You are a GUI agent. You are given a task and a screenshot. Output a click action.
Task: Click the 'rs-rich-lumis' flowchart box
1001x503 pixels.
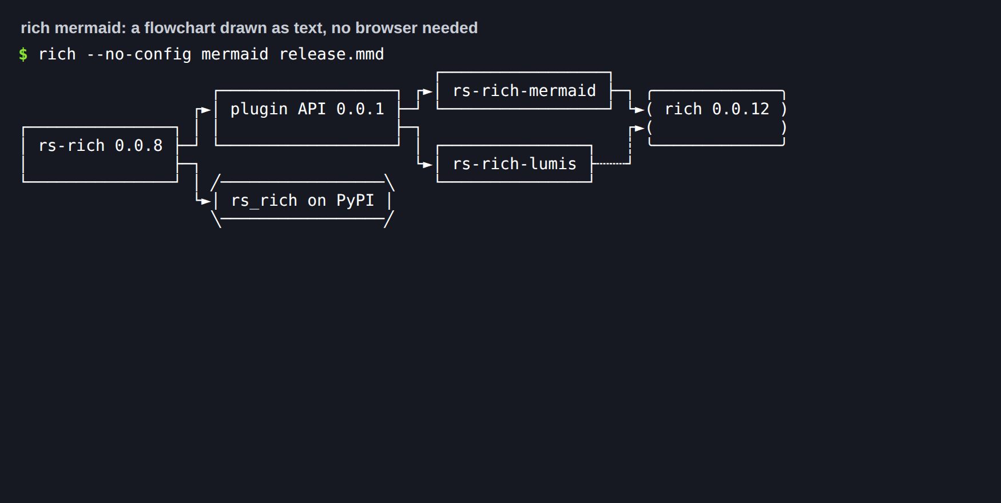click(514, 163)
